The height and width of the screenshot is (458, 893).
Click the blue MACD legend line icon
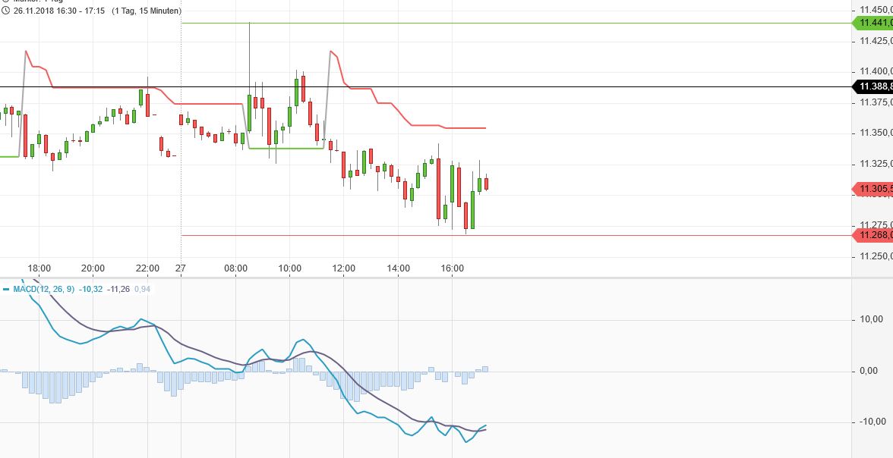[x=7, y=289]
